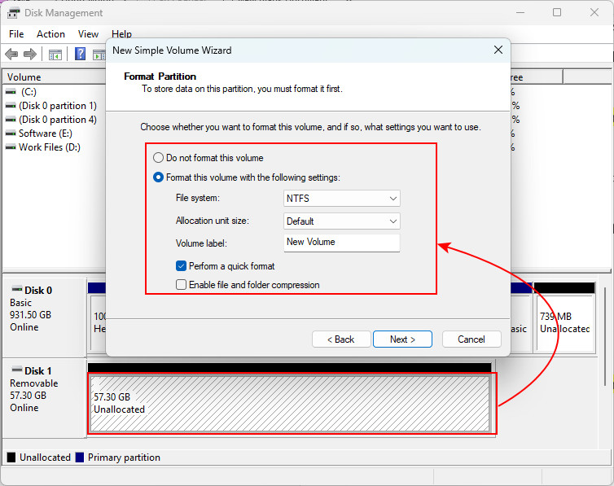The height and width of the screenshot is (486, 614).
Task: Click the Next > button
Action: coord(402,339)
